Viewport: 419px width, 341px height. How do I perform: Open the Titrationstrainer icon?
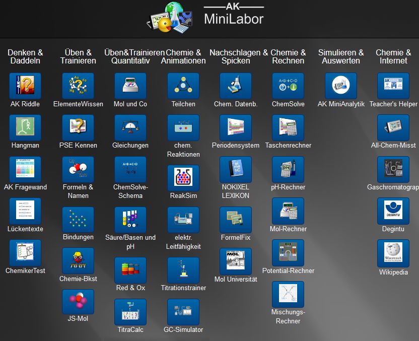pyautogui.click(x=183, y=270)
